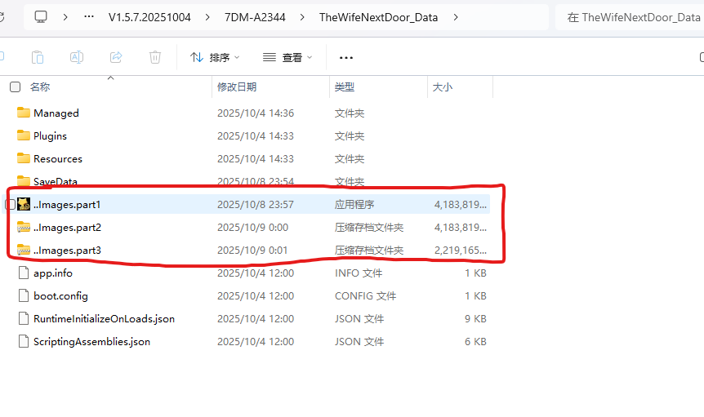The width and height of the screenshot is (704, 417).
Task: Open the See more ellipsis in toolbar
Action: coord(346,58)
